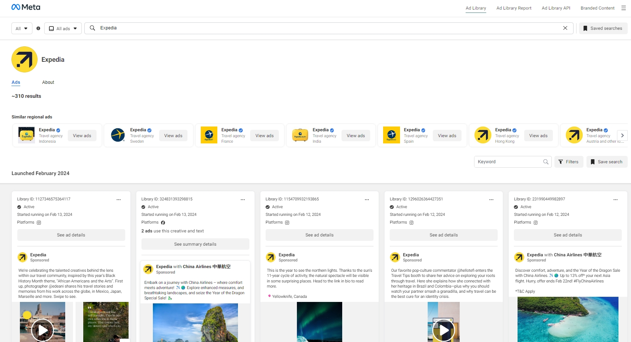View ads for Expedia Indonesia
The width and height of the screenshot is (631, 342).
(82, 136)
